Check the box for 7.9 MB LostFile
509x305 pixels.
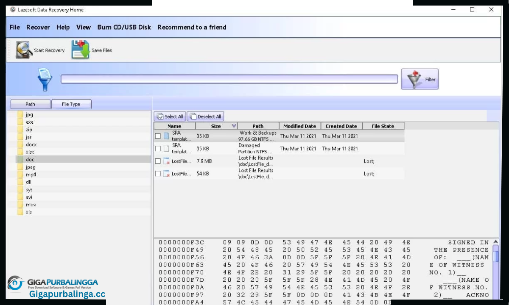click(158, 161)
